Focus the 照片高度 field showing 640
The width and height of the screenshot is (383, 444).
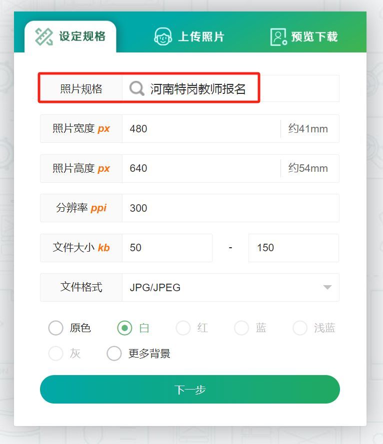pyautogui.click(x=201, y=168)
